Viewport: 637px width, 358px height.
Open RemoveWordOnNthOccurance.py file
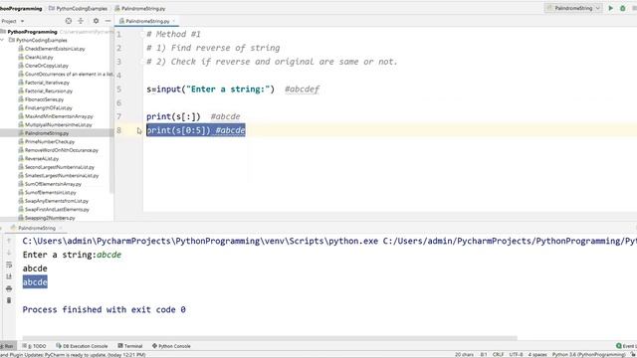click(x=62, y=150)
